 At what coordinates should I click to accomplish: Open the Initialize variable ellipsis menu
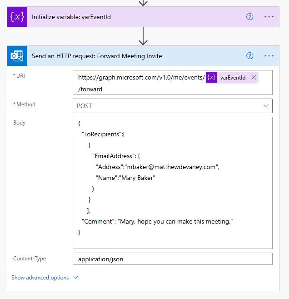pyautogui.click(x=269, y=17)
